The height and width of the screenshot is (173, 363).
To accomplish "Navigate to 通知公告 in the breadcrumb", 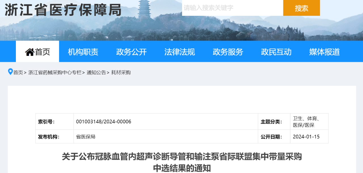I will click(x=96, y=73).
